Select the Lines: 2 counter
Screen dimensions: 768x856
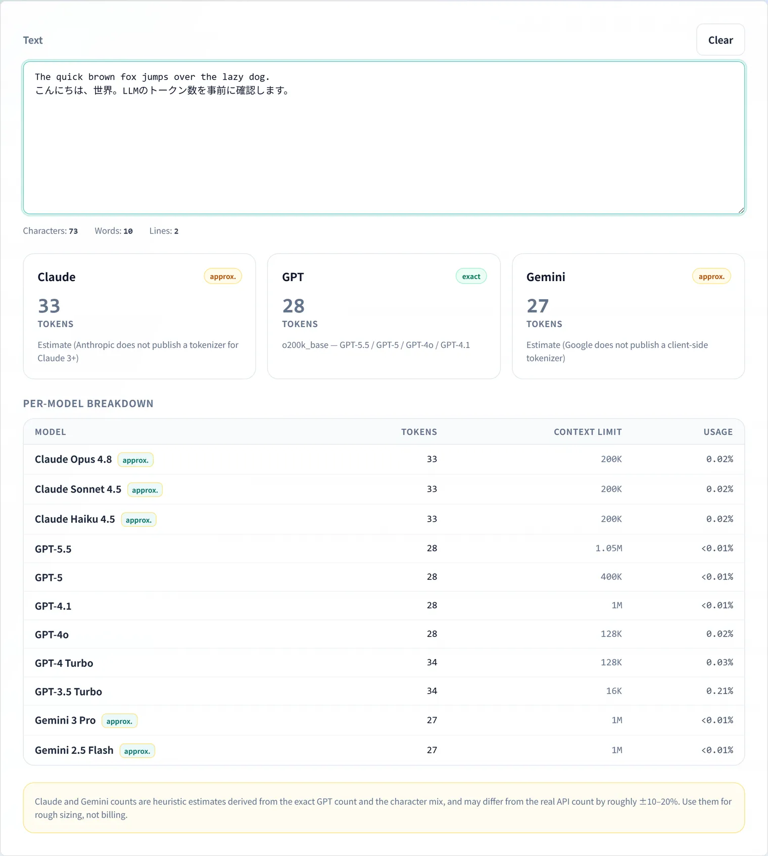point(164,231)
